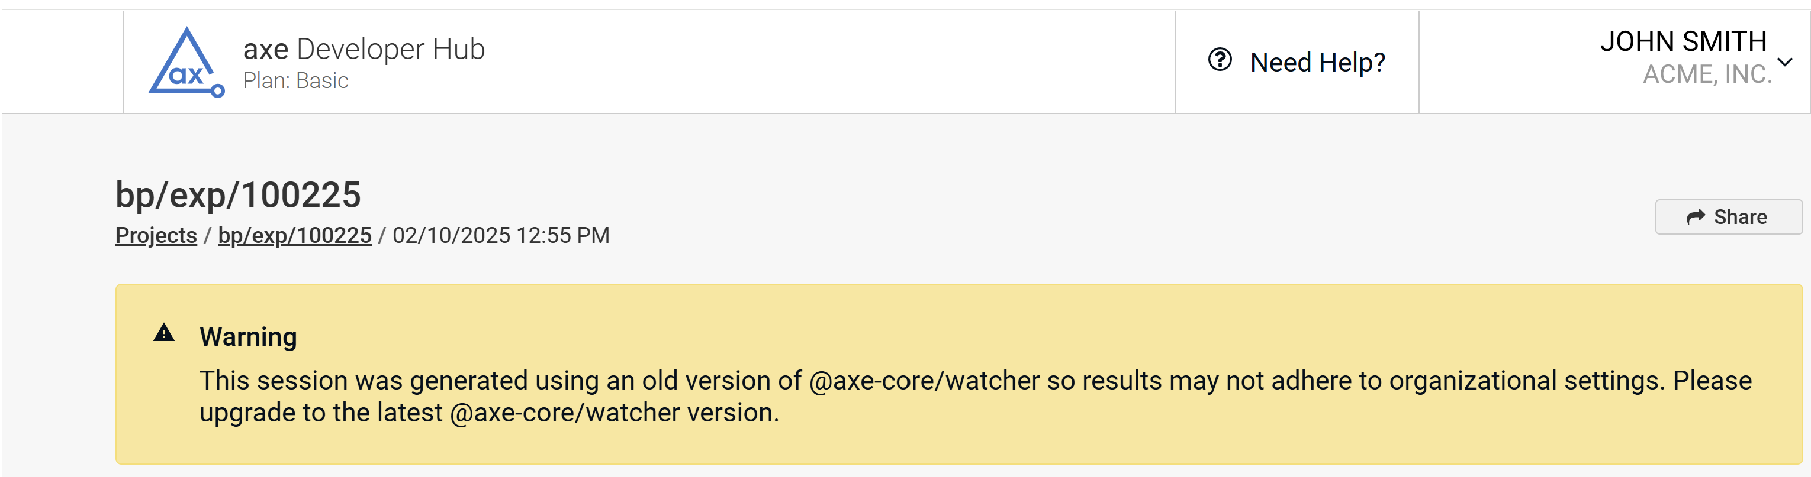Click the Plan: Basic label
This screenshot has width=1811, height=477.
pos(295,82)
